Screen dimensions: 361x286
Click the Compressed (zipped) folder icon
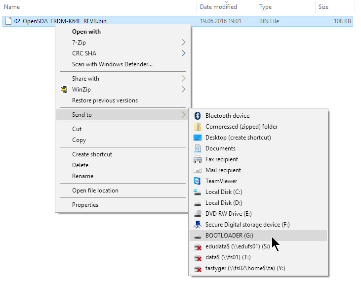tap(198, 127)
